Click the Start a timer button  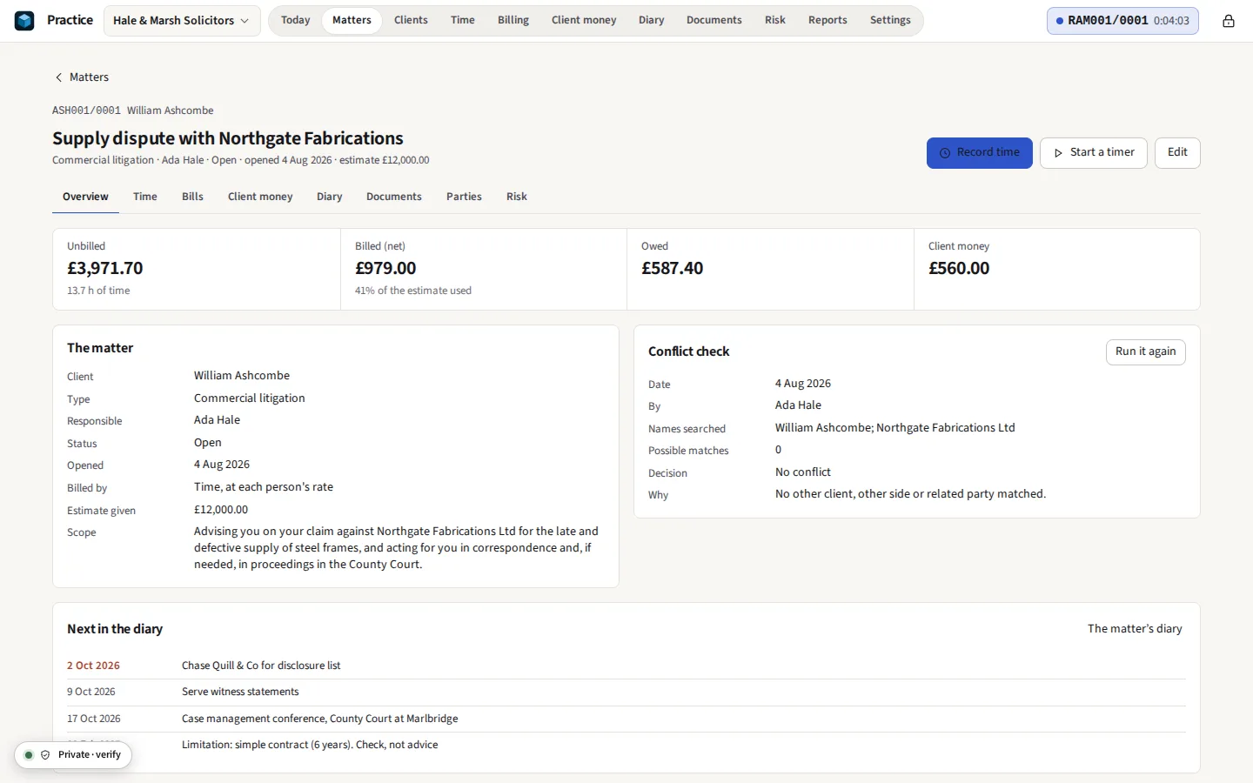click(x=1093, y=153)
